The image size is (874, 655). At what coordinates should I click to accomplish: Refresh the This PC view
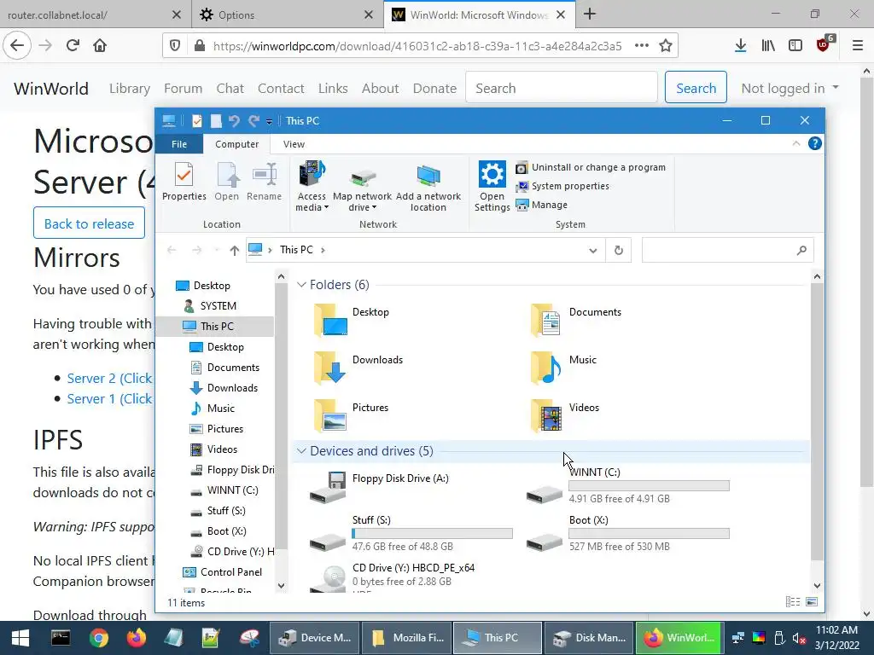(x=618, y=250)
